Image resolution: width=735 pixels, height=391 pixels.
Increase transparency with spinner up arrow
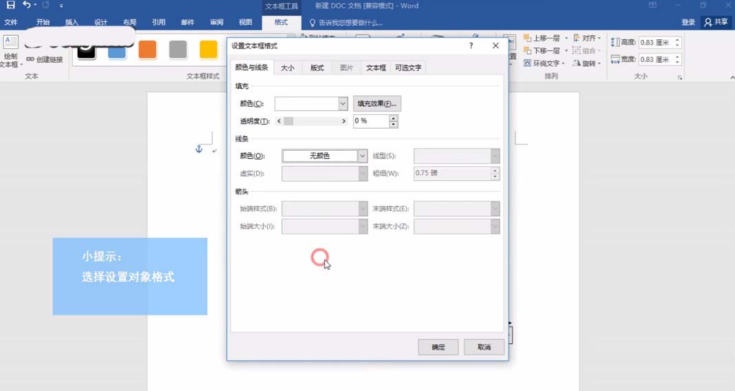pos(393,118)
